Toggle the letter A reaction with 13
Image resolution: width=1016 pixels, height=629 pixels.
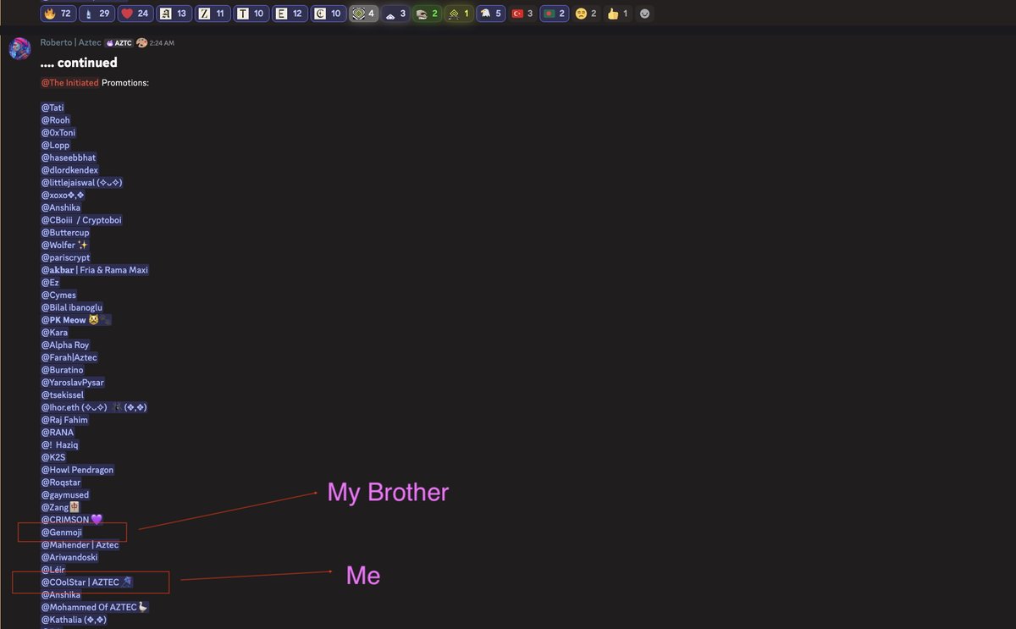[174, 14]
